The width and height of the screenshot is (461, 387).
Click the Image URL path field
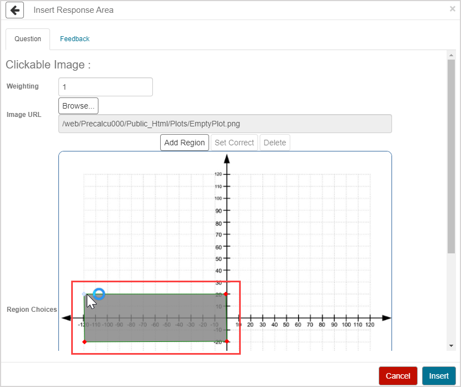click(225, 124)
